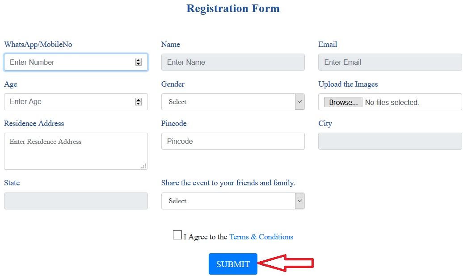
Task: Expand the Share the event dropdown
Action: 228,201
